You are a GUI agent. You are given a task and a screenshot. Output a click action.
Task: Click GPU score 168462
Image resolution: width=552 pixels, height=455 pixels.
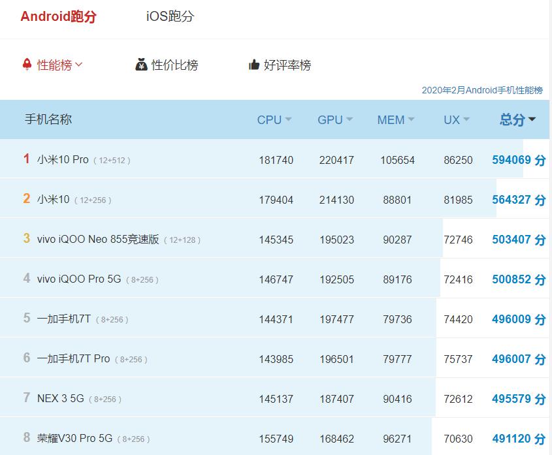tap(336, 439)
